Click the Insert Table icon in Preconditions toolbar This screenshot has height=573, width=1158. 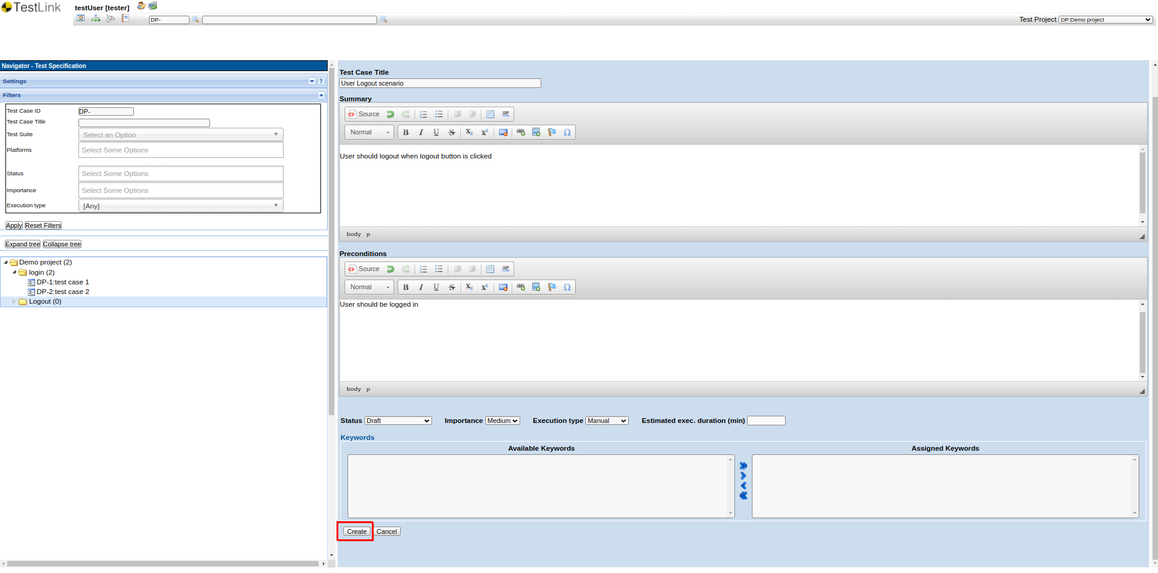(x=490, y=269)
